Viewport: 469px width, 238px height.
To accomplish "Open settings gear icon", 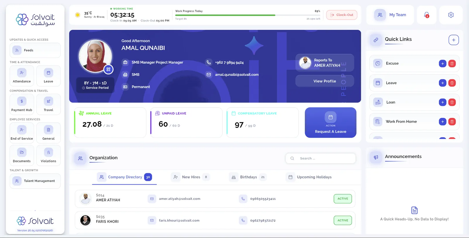I will pos(451,15).
